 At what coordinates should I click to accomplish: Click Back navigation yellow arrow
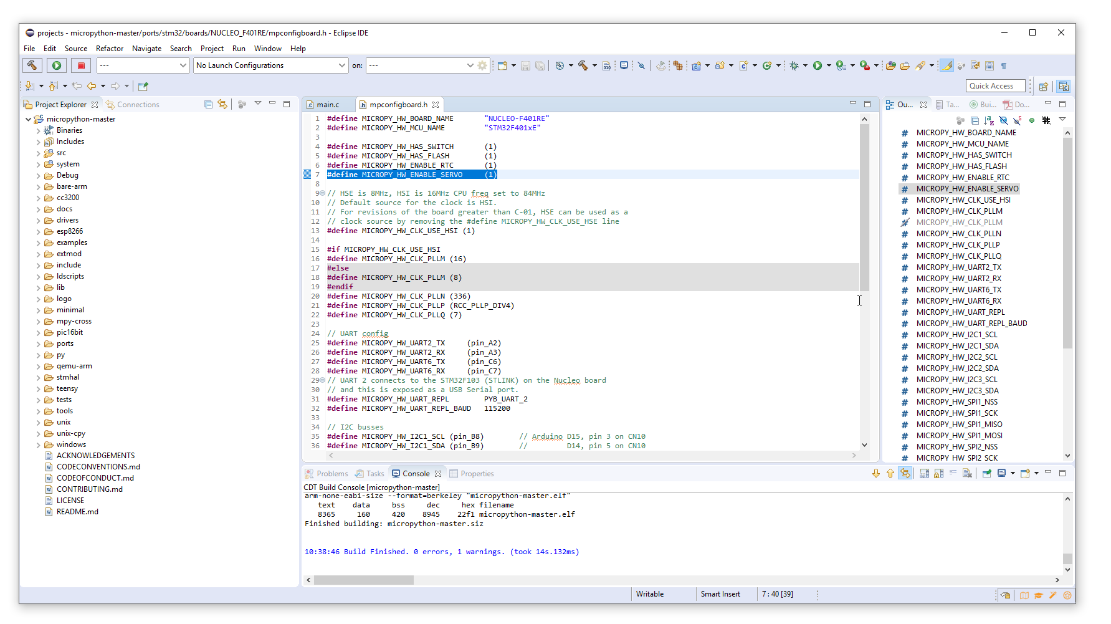(92, 86)
